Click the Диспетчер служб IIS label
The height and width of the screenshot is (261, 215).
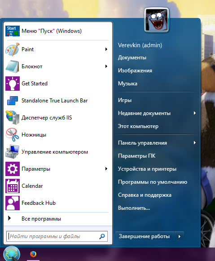click(47, 118)
